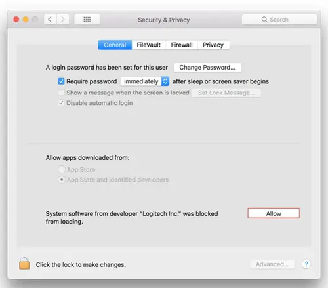Open the Privacy tab
Screen dimensions: 328x288
point(213,45)
